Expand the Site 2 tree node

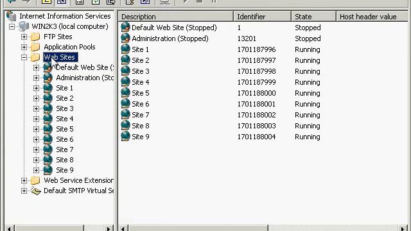(x=36, y=98)
